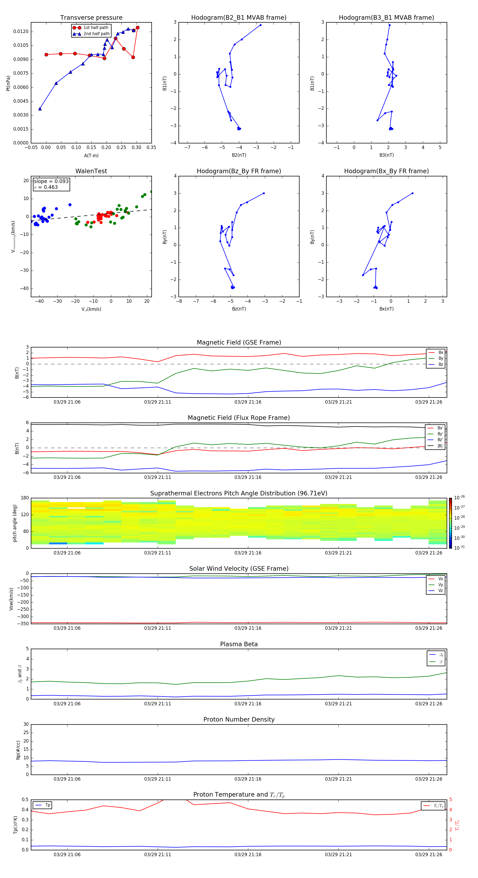Click the V_A(km/s) x-axis label
Image resolution: width=478 pixels, height=878 pixels.
point(91,309)
